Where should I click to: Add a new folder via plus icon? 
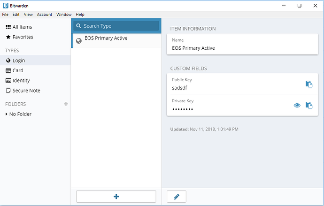(66, 104)
